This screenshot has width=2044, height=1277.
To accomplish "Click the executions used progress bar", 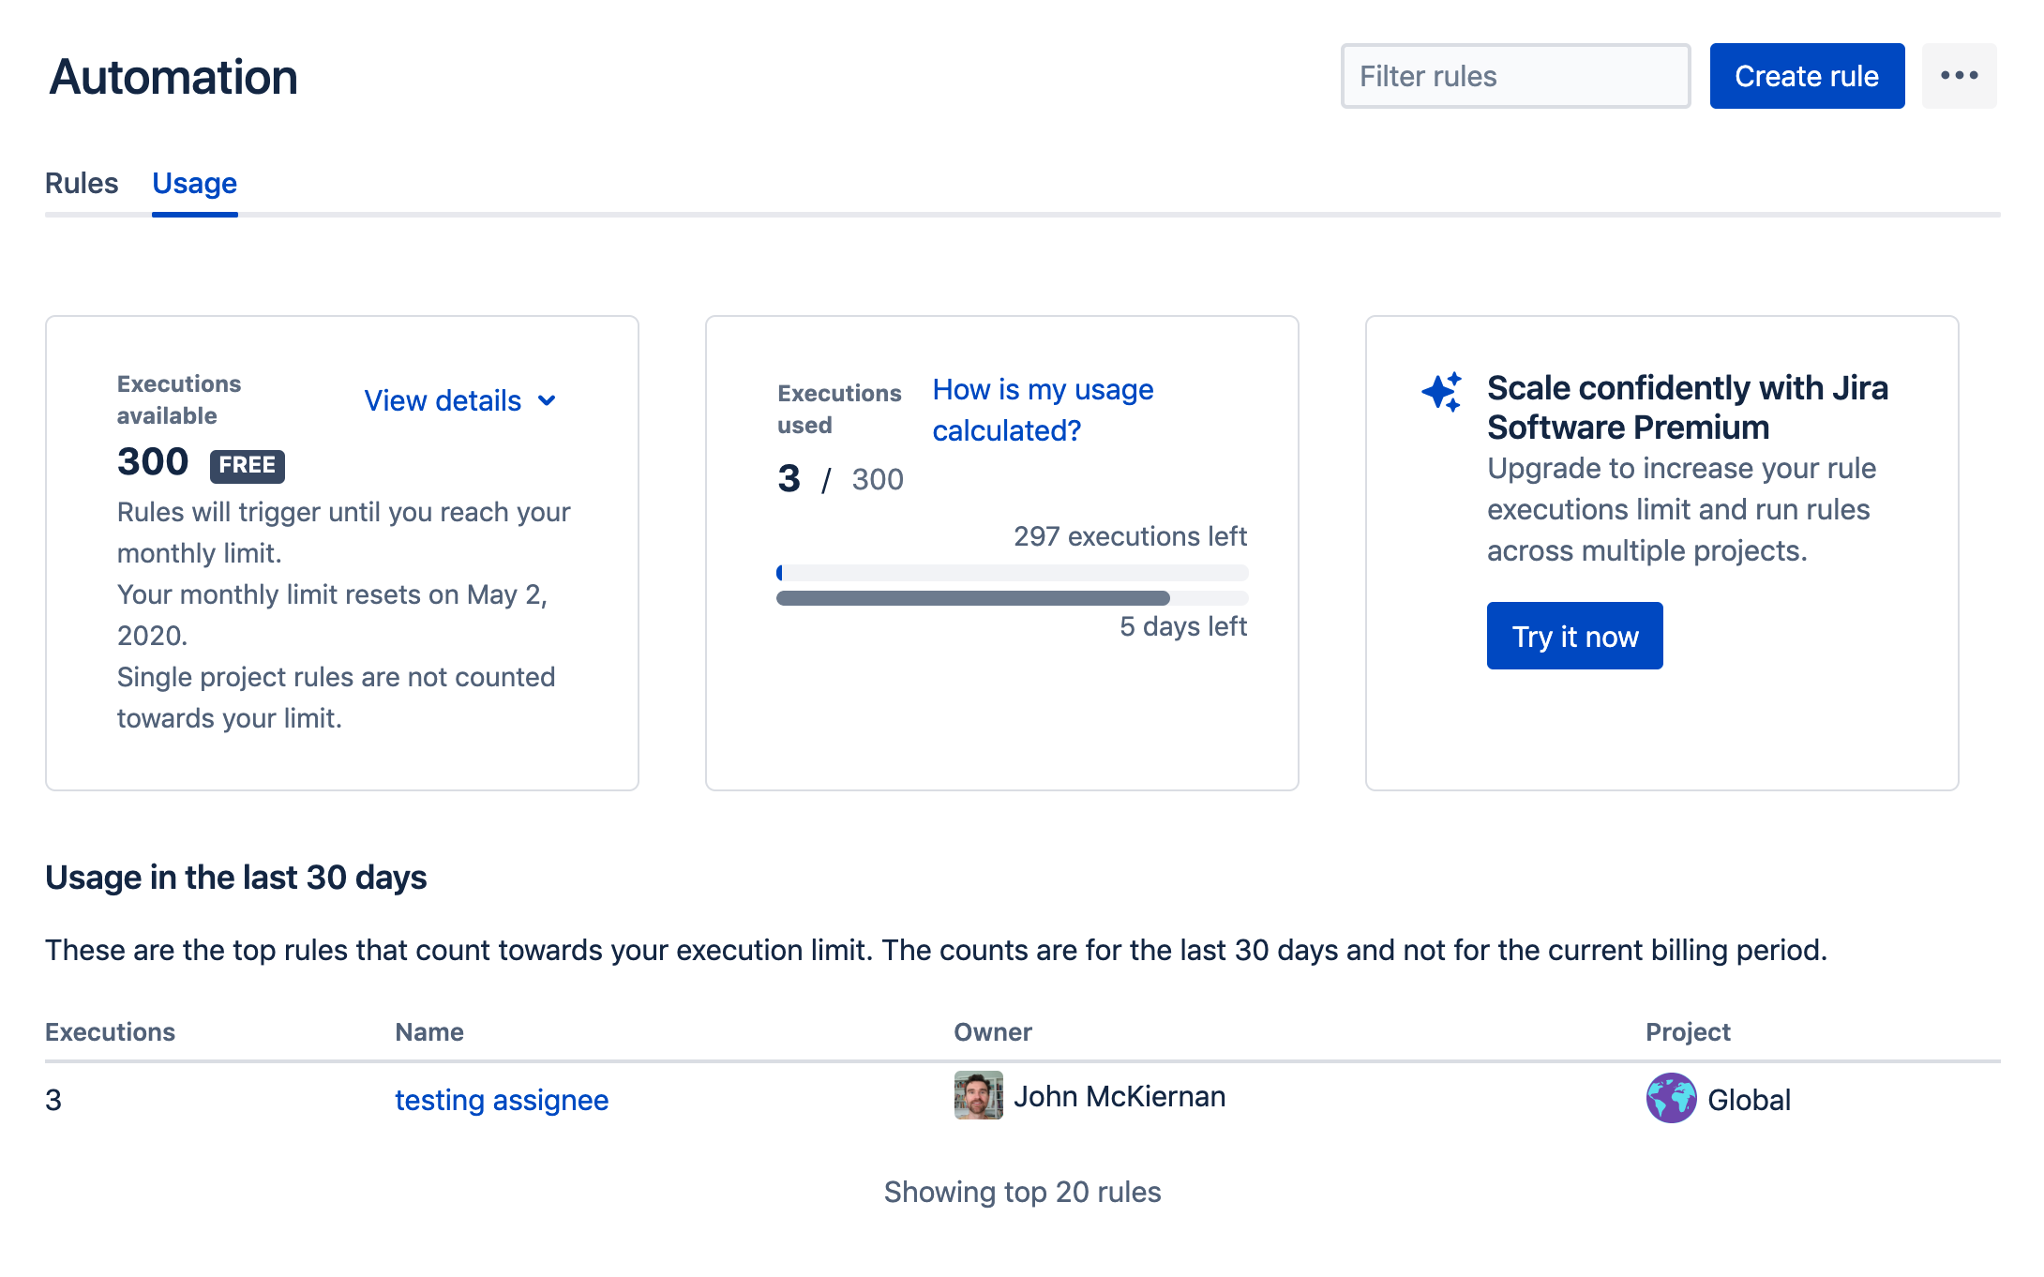I will 1012,573.
